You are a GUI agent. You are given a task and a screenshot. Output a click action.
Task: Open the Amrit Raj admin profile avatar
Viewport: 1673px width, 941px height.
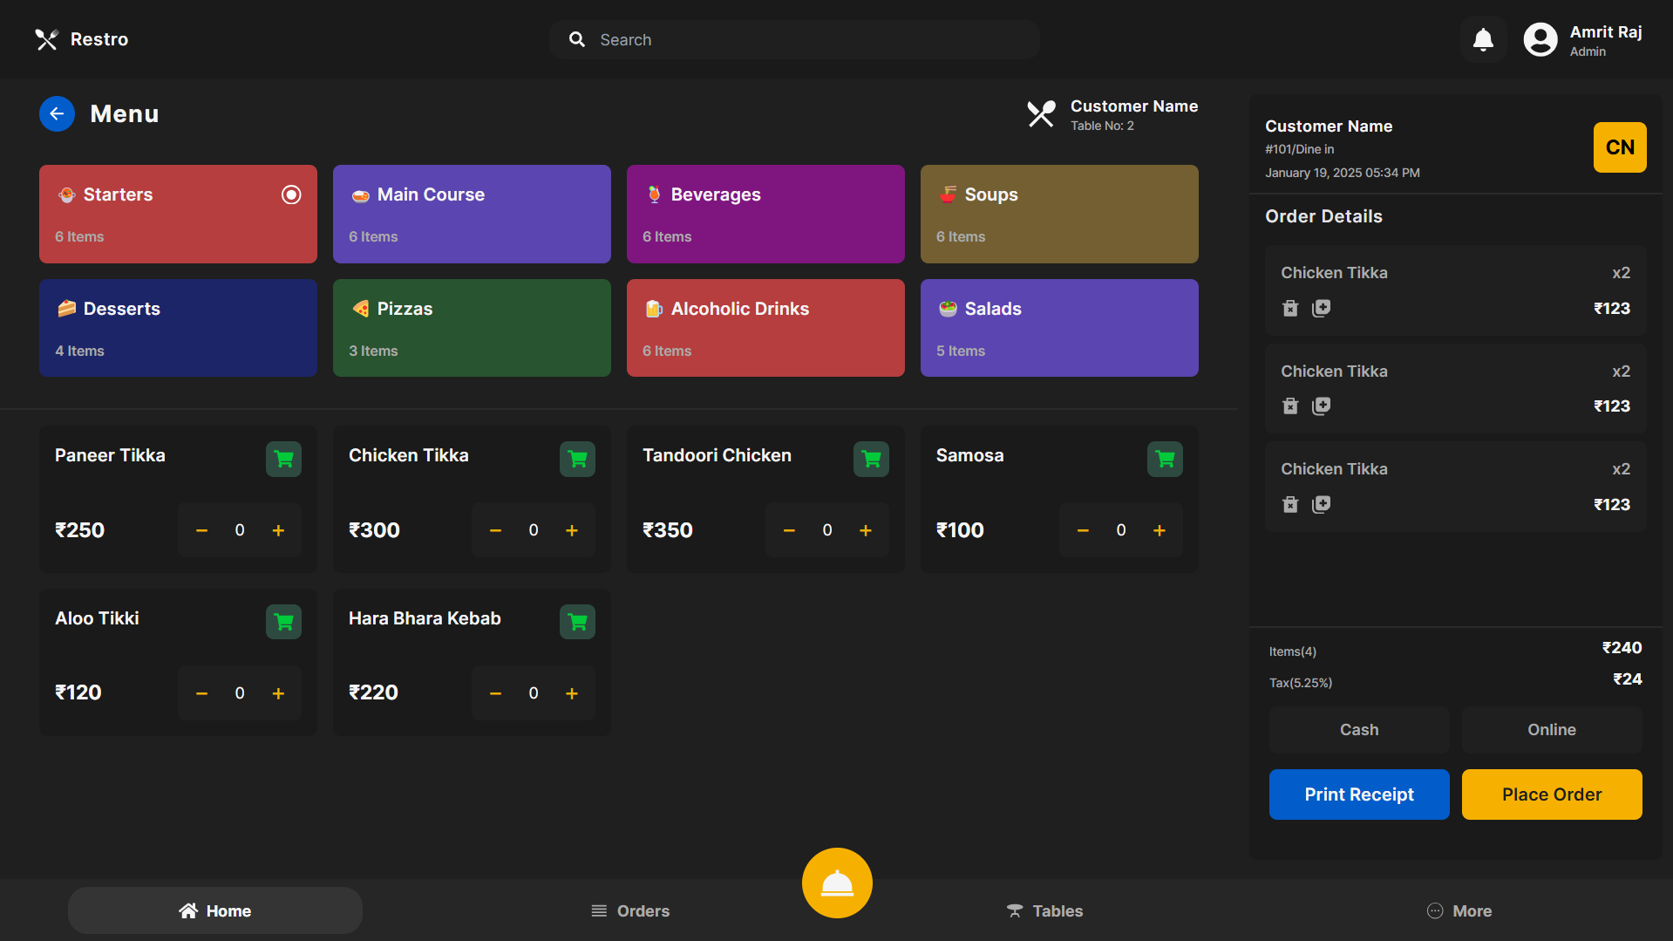coord(1540,39)
